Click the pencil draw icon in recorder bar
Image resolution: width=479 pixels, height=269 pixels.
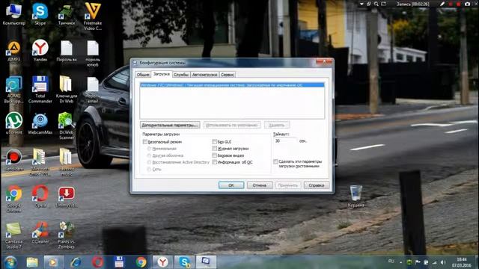pyautogui.click(x=442, y=4)
